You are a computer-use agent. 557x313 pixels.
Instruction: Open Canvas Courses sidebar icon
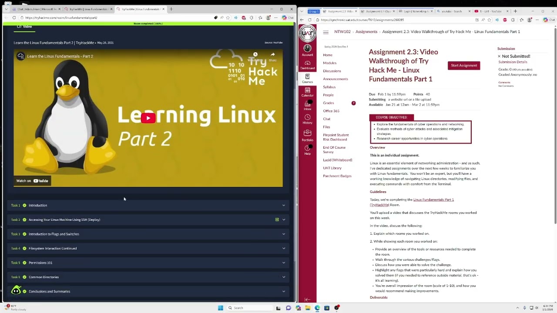pos(307,79)
